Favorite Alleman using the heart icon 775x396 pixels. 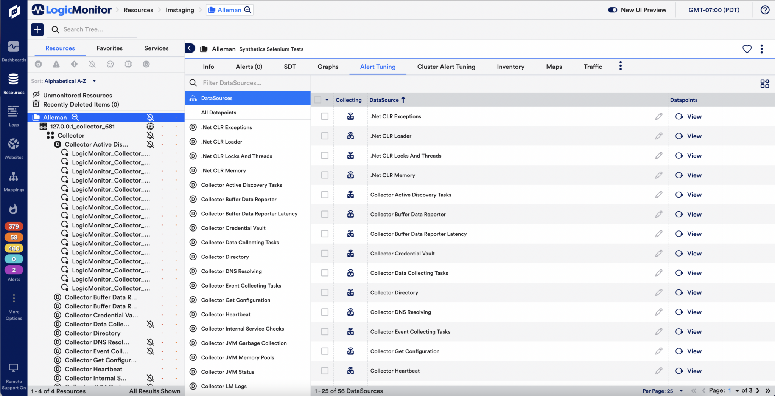(747, 49)
